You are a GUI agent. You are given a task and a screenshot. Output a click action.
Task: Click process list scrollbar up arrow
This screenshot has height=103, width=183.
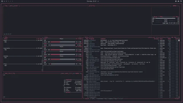(x=179, y=39)
